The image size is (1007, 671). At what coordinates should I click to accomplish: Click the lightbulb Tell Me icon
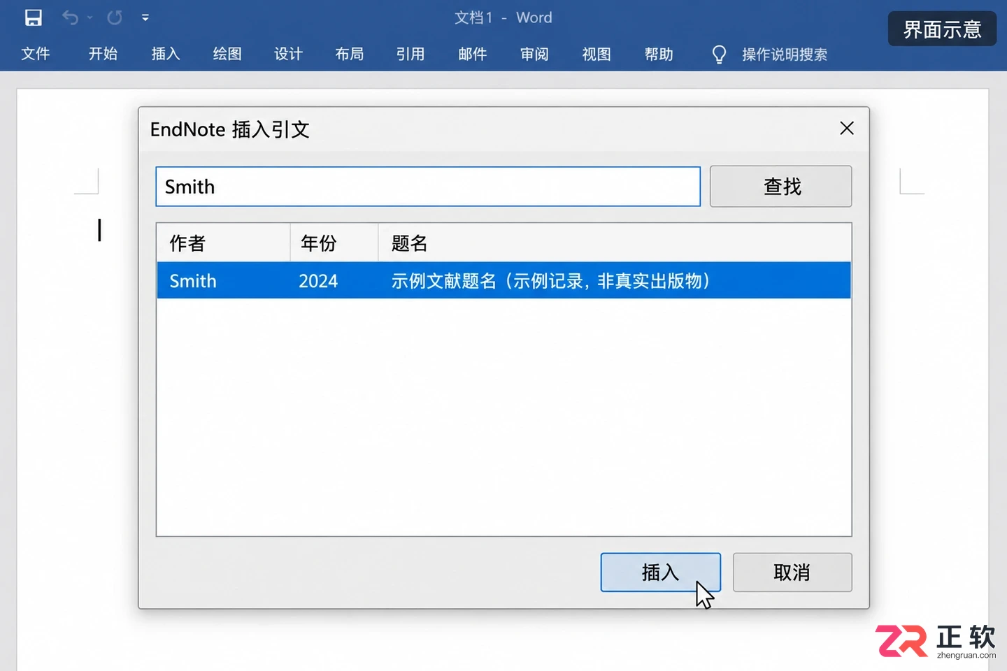point(719,55)
